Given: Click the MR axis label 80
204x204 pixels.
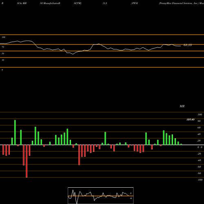Looking at the screenshot, I should [x=199, y=121].
